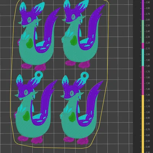Click the 2,70 layer height label
153x153 pixels.
148,14
